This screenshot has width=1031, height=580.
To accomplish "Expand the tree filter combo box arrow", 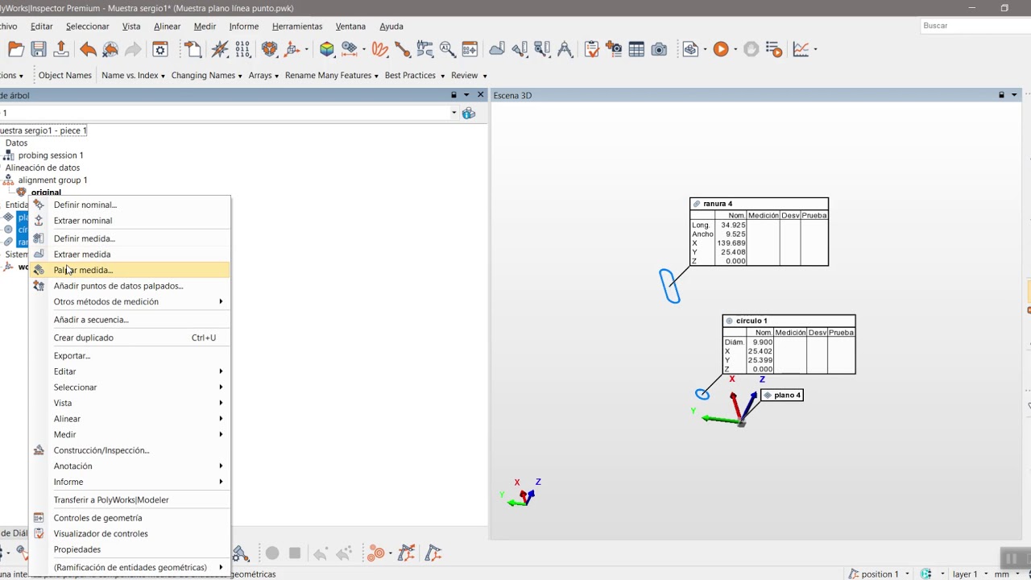I will pyautogui.click(x=454, y=113).
